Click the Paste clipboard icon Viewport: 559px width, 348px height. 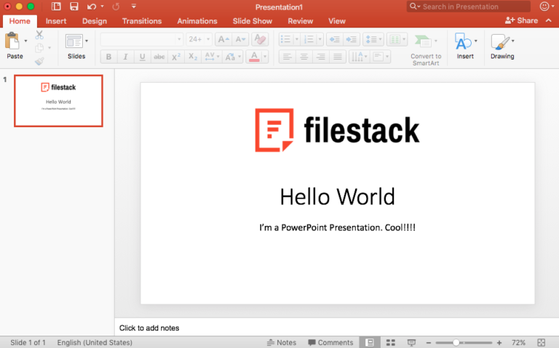12,41
